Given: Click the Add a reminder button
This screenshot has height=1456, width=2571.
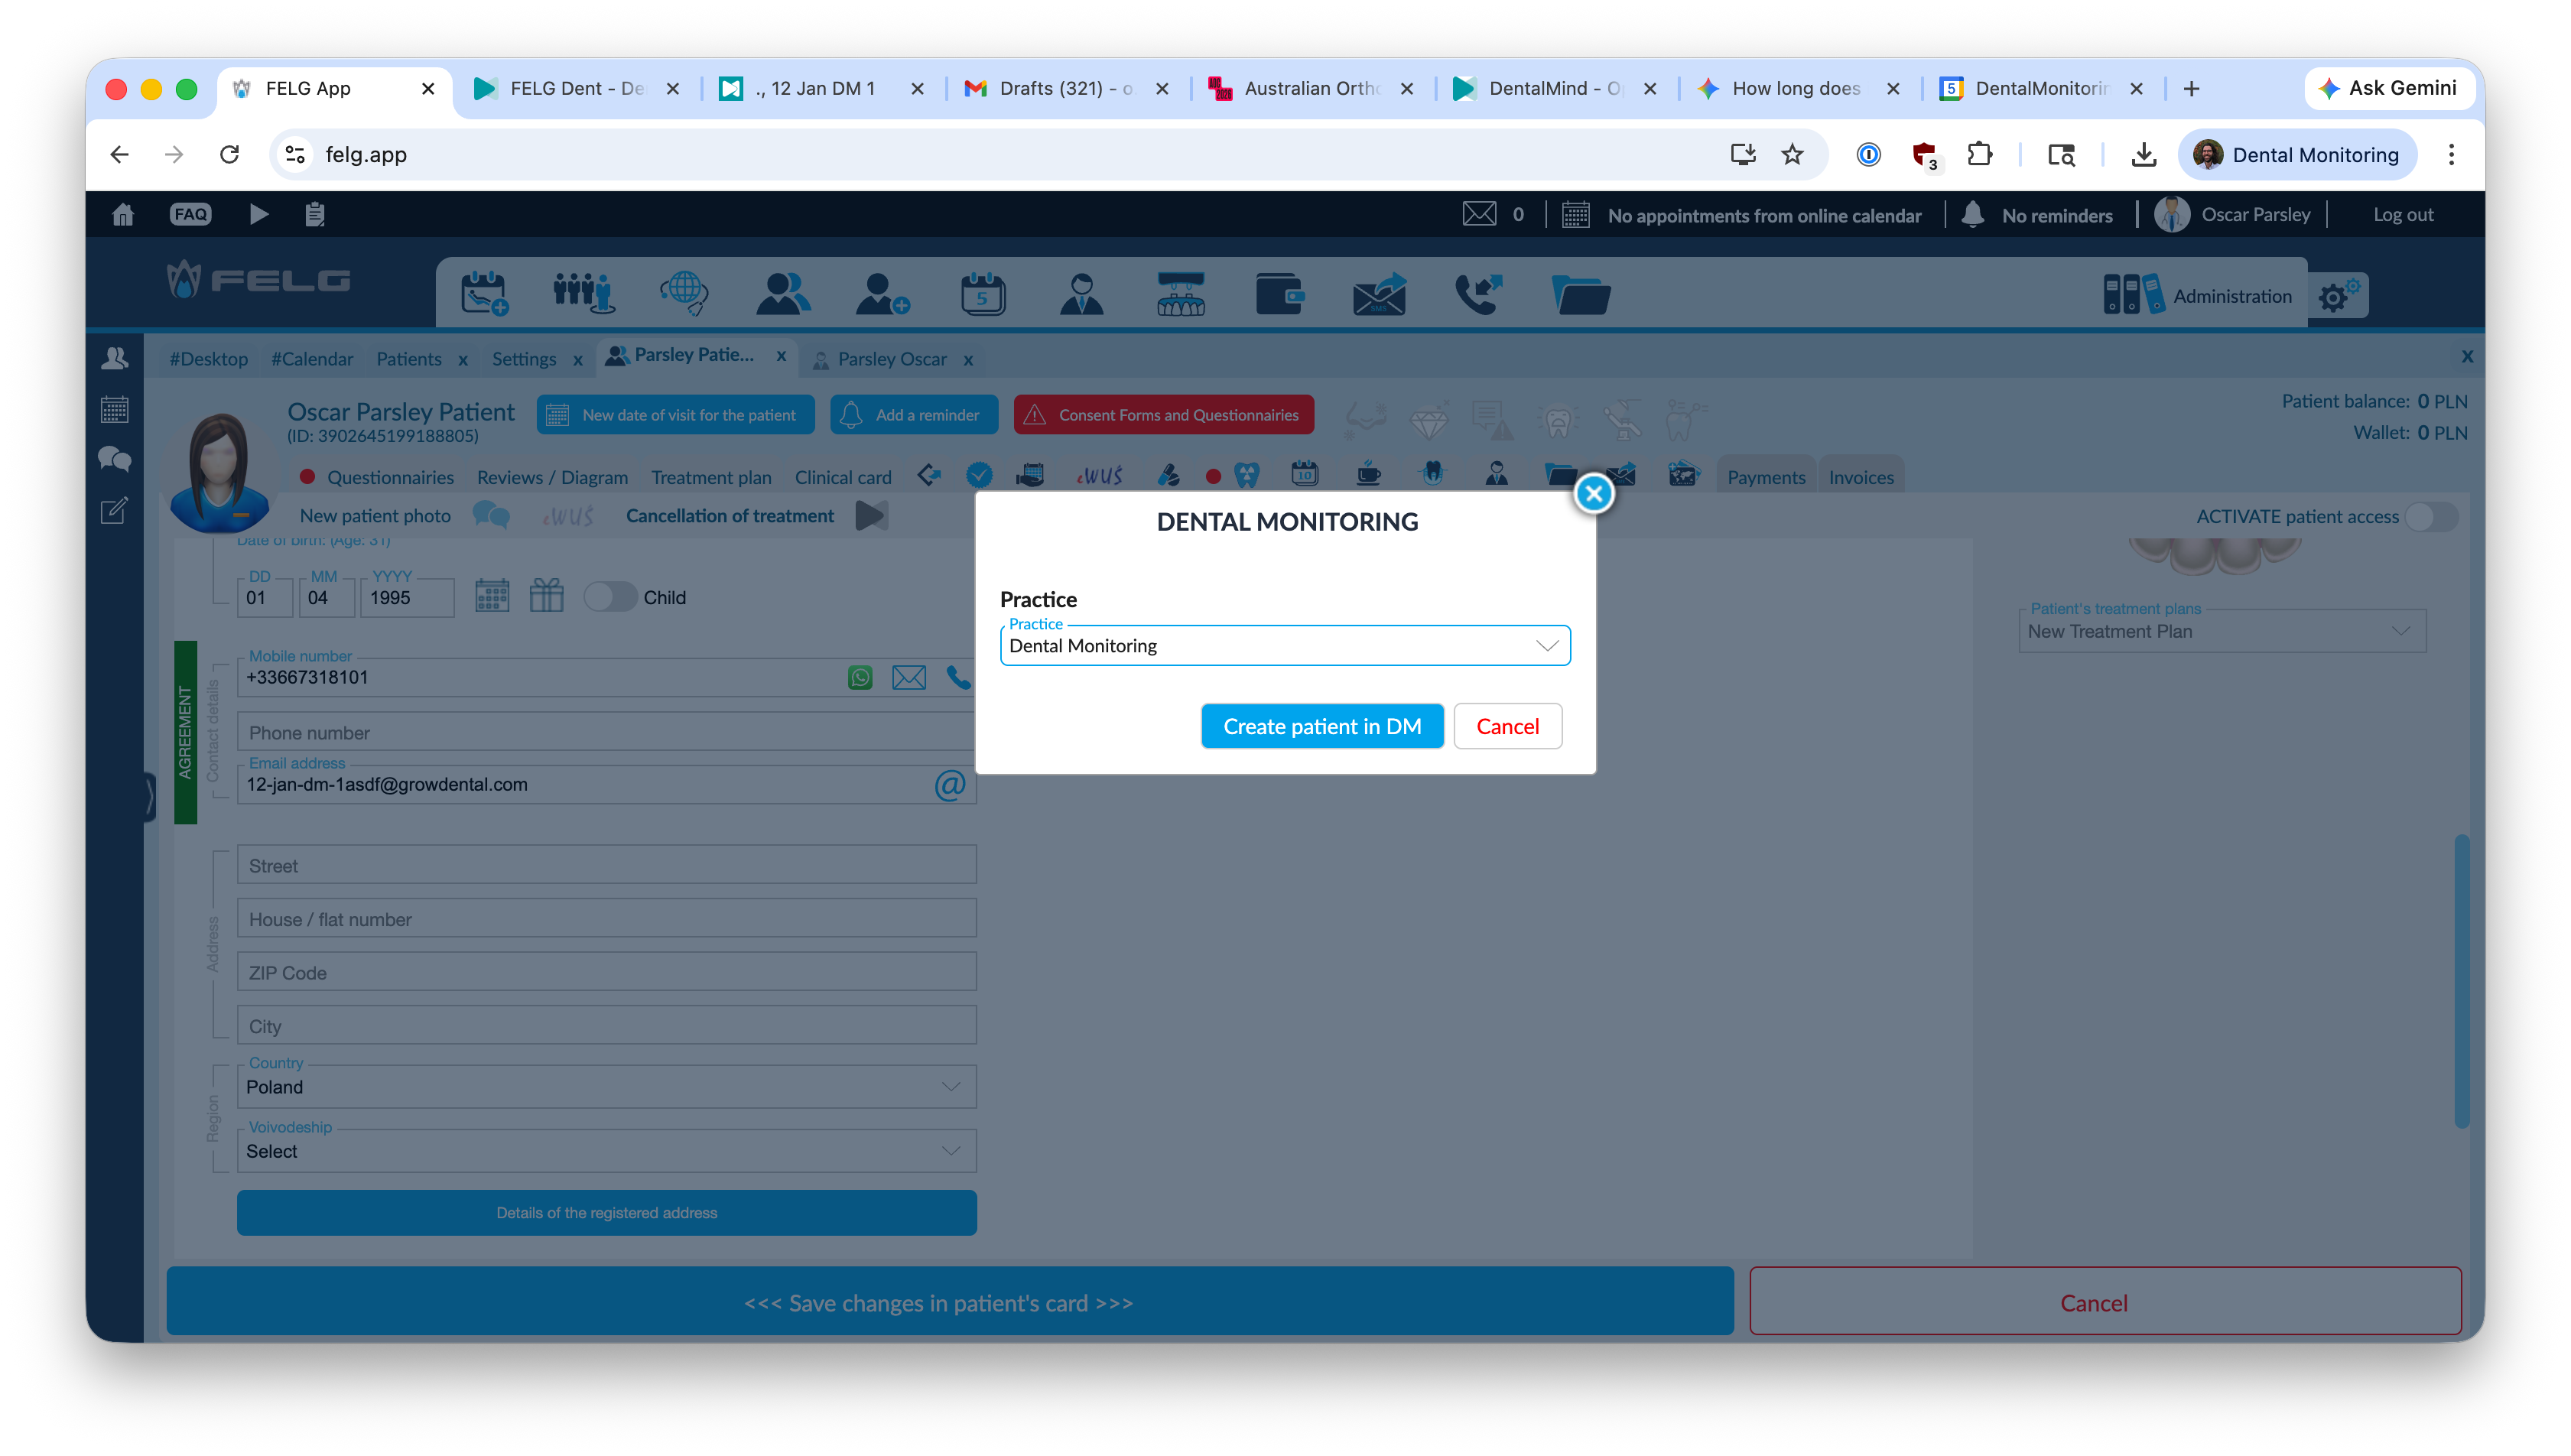Looking at the screenshot, I should [x=913, y=415].
